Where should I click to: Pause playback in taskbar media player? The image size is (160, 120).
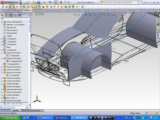point(102,118)
